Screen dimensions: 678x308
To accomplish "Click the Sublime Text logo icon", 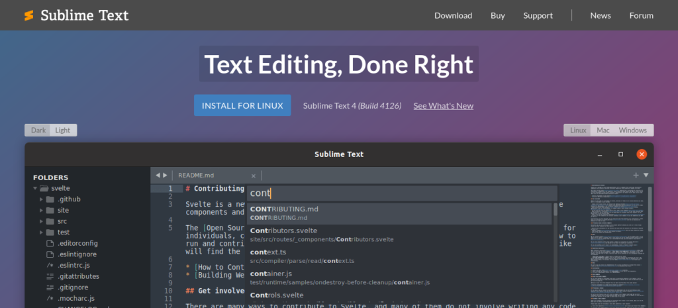I will pos(29,16).
